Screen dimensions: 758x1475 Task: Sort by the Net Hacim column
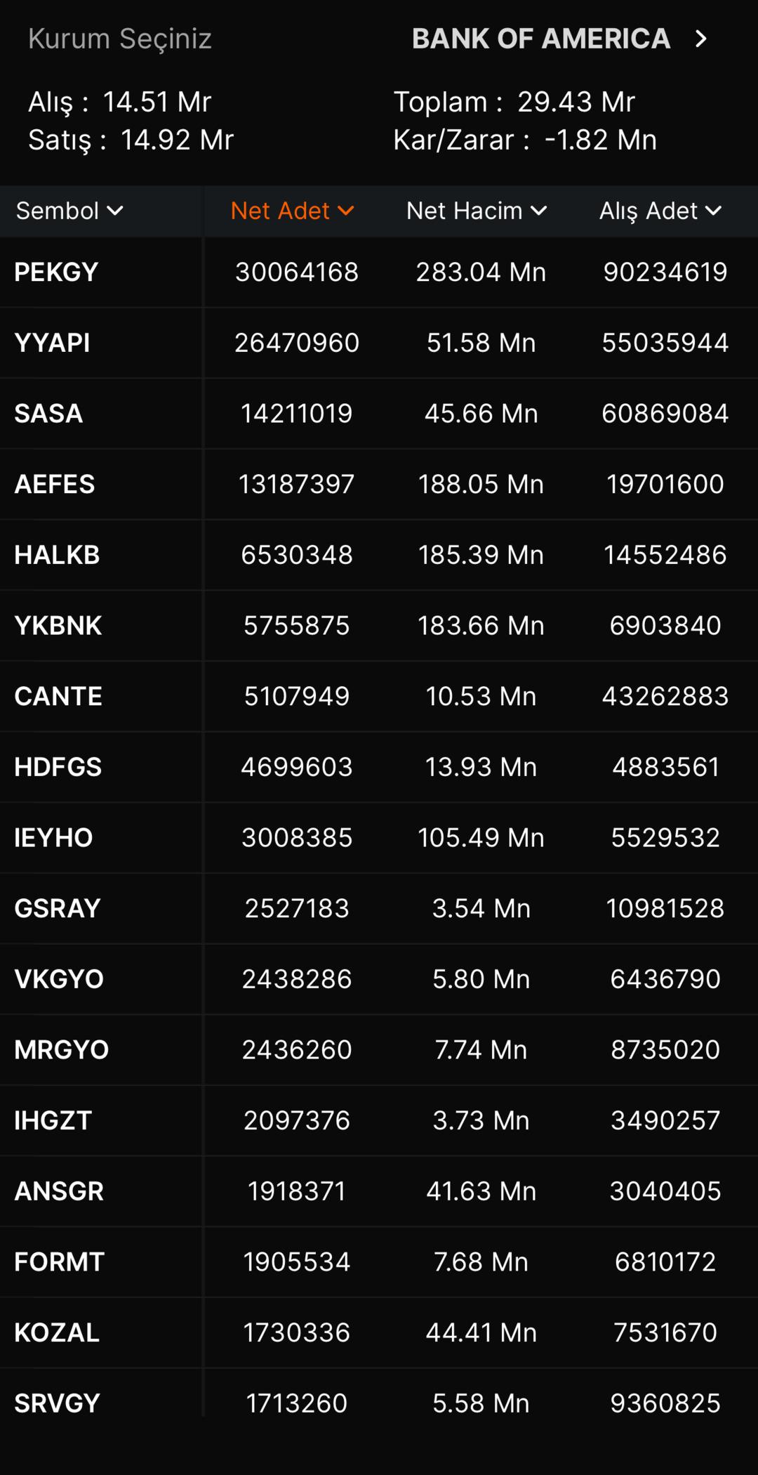click(x=476, y=211)
